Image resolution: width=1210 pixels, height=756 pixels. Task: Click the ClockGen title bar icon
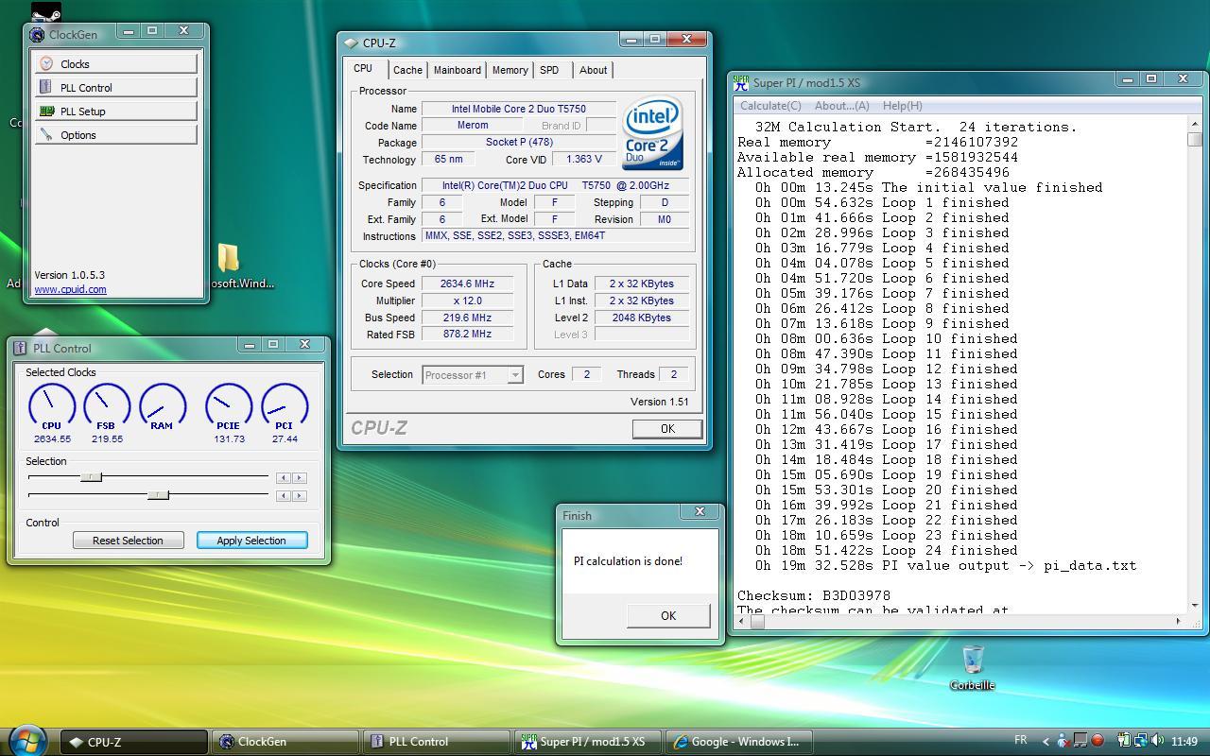click(37, 35)
